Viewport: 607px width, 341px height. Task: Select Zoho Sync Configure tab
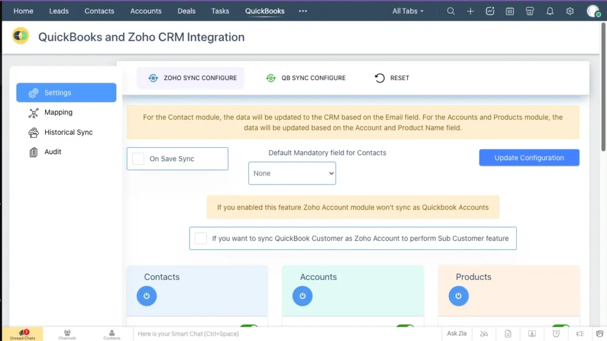click(x=190, y=78)
